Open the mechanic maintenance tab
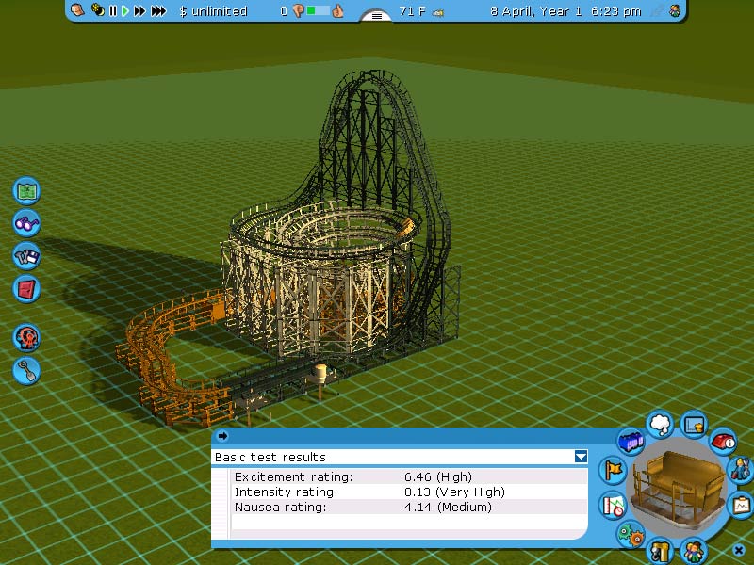This screenshot has height=565, width=754. (x=741, y=469)
